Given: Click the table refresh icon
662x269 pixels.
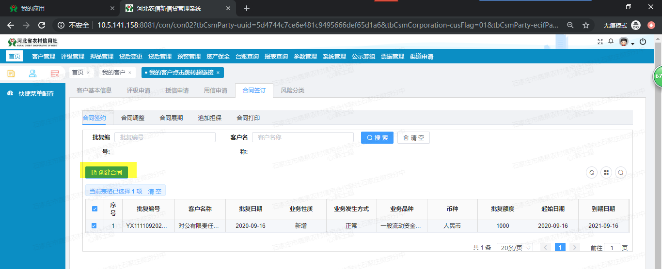Looking at the screenshot, I should click(592, 172).
